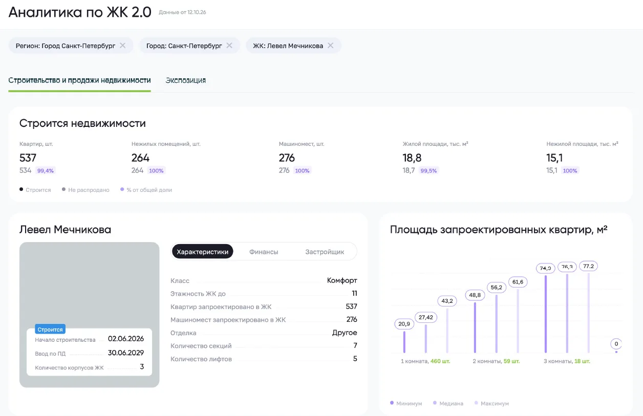Click the Количество лифтов row label
Image resolution: width=643 pixels, height=416 pixels.
click(201, 359)
